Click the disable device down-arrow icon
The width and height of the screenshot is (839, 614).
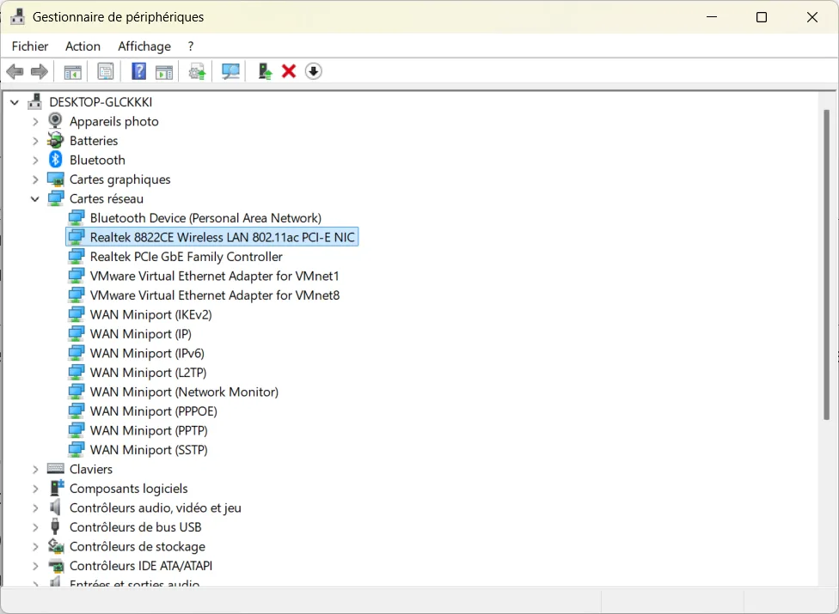[314, 71]
